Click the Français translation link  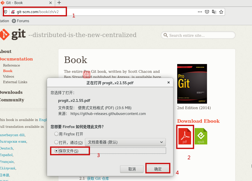(7, 162)
